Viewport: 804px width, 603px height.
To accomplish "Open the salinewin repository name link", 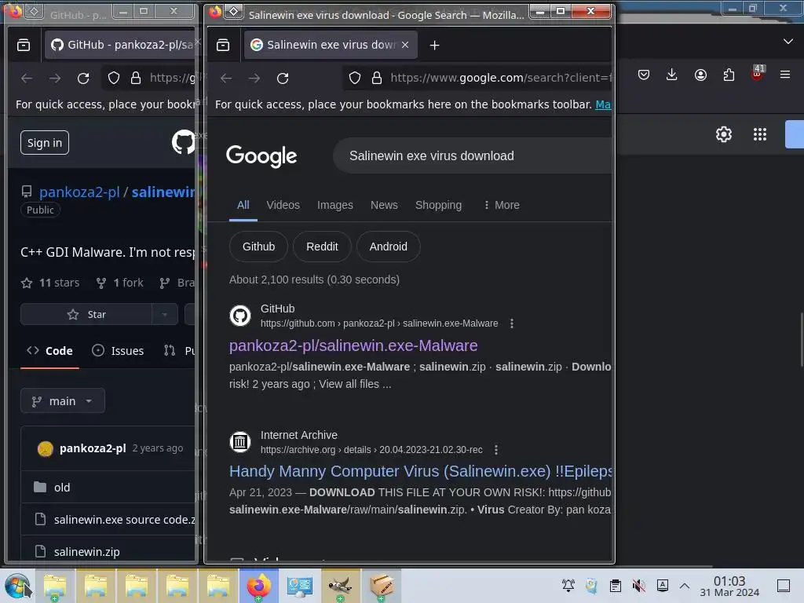I will click(x=163, y=192).
